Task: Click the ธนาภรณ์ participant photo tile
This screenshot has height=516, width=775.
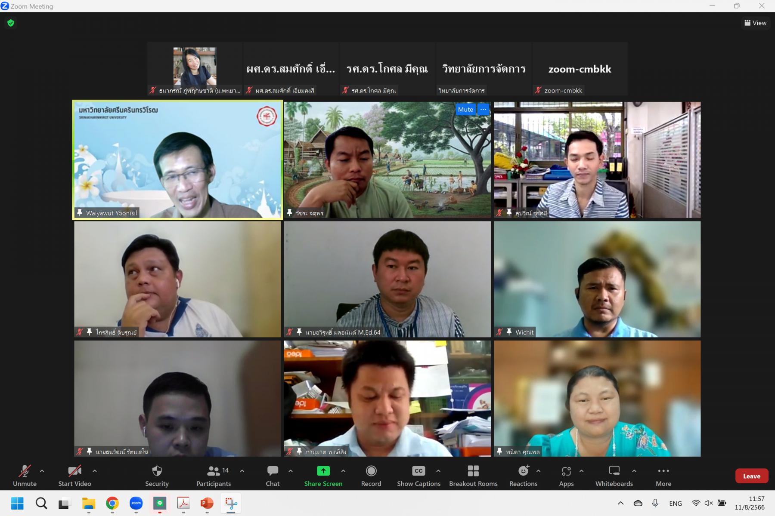Action: (195, 69)
